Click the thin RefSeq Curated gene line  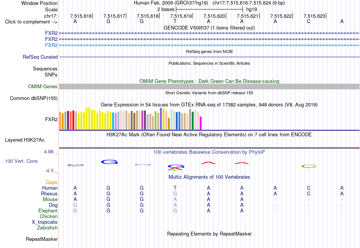click(x=209, y=57)
